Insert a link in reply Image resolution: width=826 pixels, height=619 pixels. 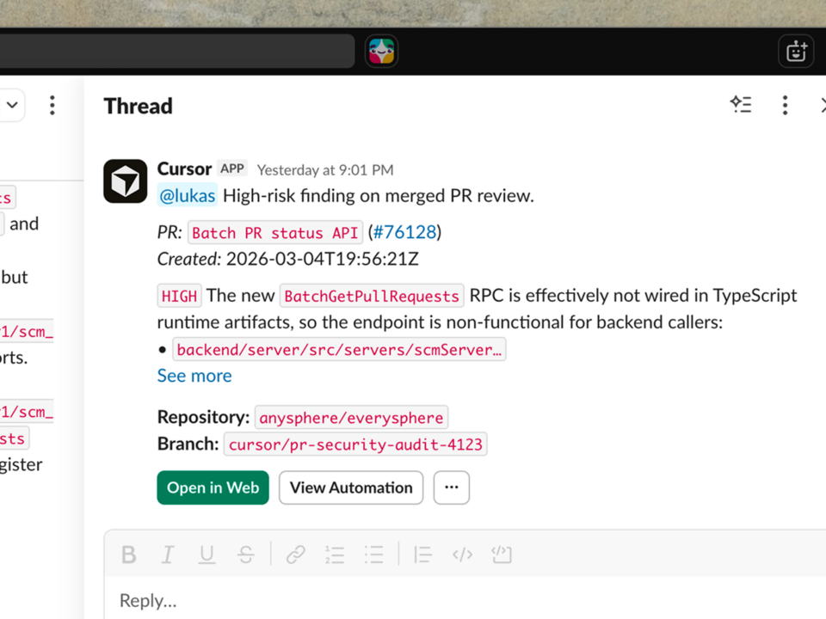(295, 555)
